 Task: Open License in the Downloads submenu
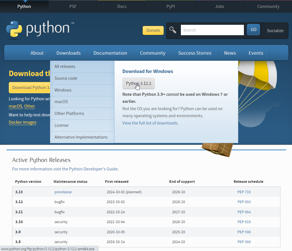82,125
